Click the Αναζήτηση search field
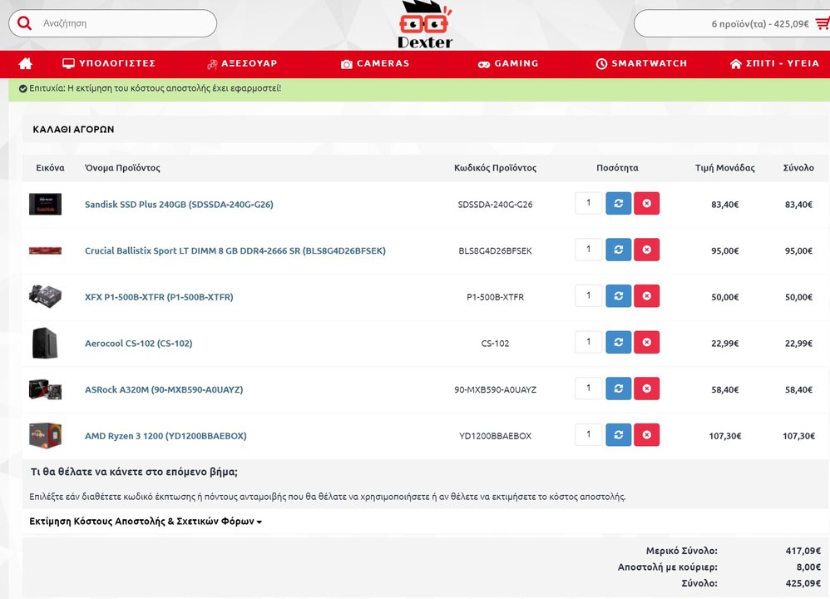Screen dimensions: 830x599 tap(113, 23)
